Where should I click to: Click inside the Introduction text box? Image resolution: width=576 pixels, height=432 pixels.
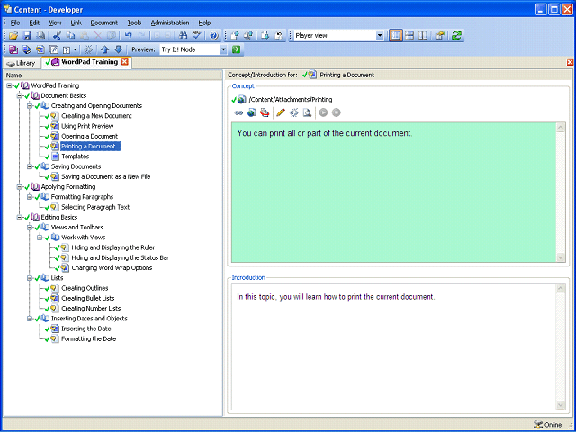(x=394, y=346)
